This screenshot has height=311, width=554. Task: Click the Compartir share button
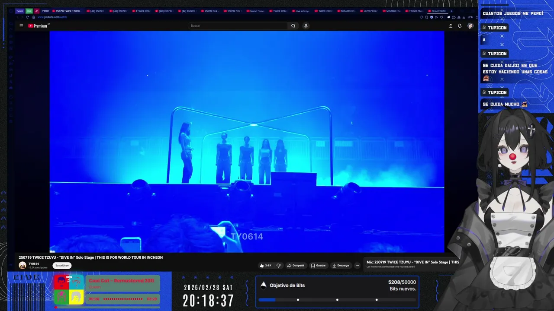tap(296, 266)
